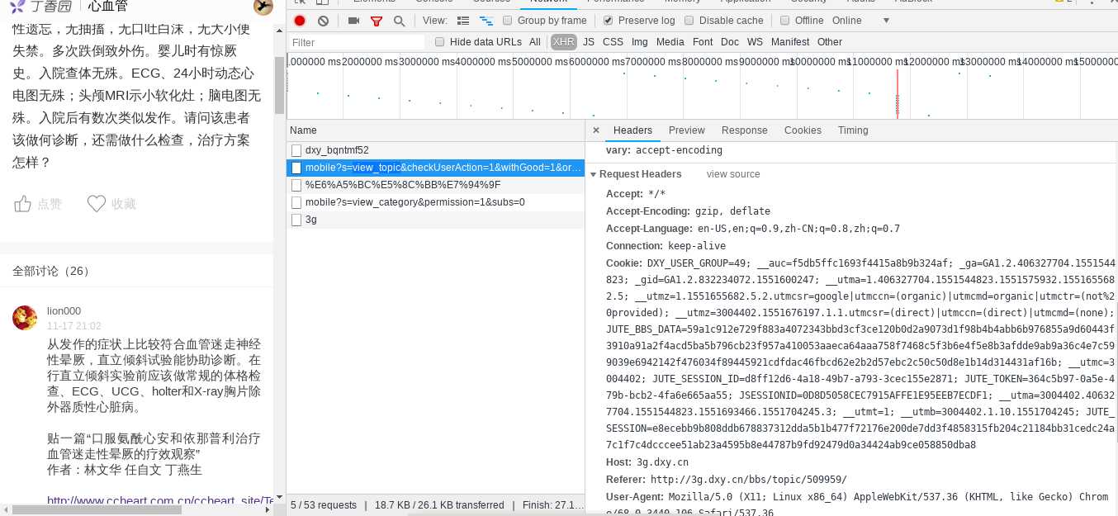
Task: Click the thumbs-up like icon
Action: (23, 204)
